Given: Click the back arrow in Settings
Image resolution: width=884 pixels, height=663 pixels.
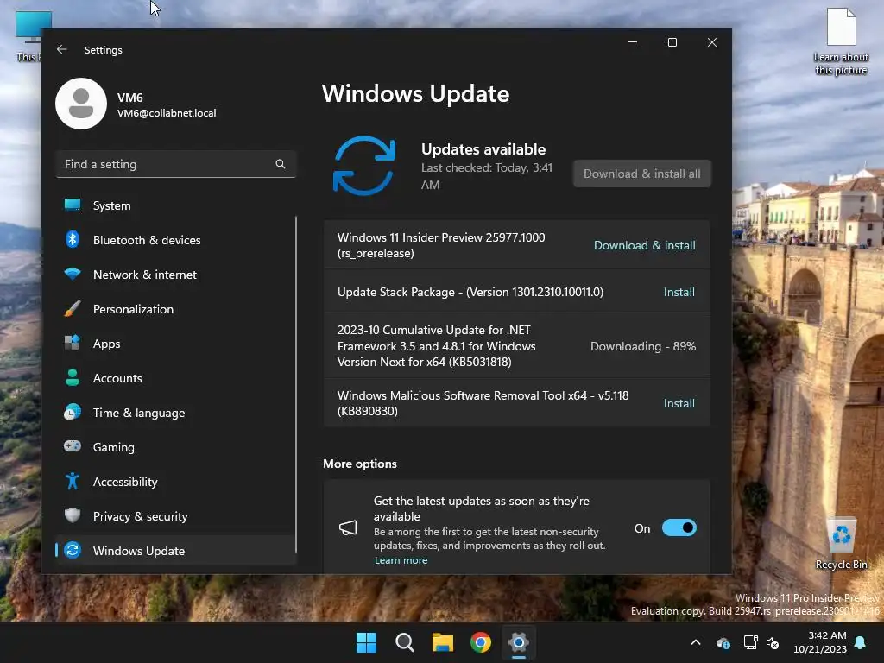Looking at the screenshot, I should (62, 49).
